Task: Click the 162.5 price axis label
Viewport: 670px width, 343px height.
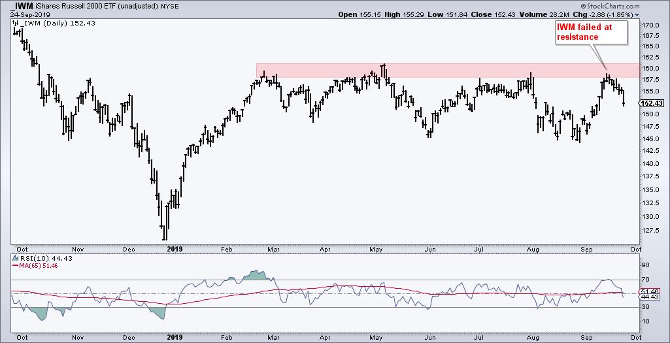Action: pyautogui.click(x=652, y=57)
